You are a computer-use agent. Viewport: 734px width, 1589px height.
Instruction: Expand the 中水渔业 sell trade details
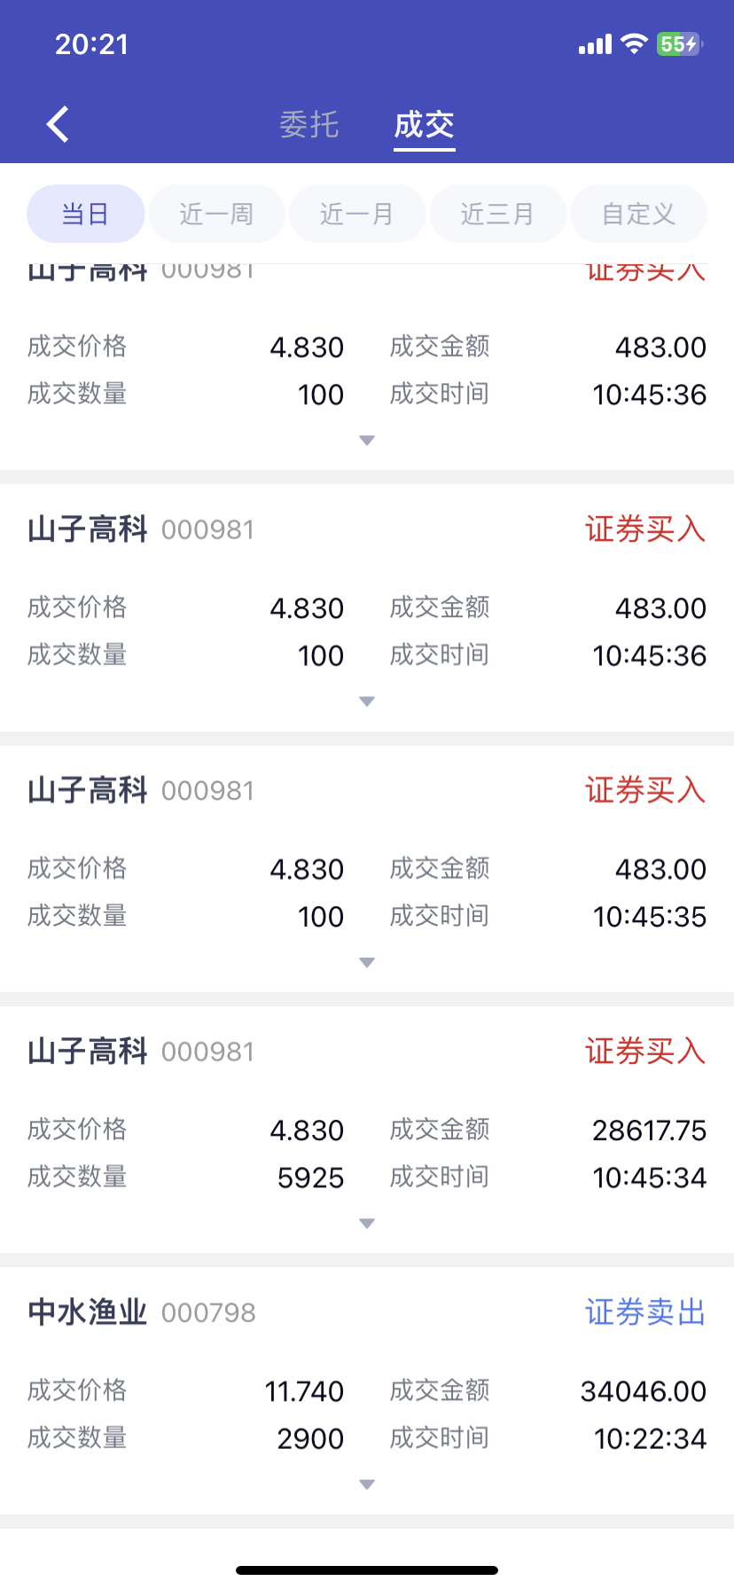[x=367, y=1484]
